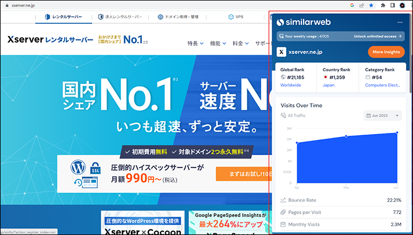The width and height of the screenshot is (413, 235).
Task: Open the Xserver × Cocoon banner
Action: click(143, 222)
